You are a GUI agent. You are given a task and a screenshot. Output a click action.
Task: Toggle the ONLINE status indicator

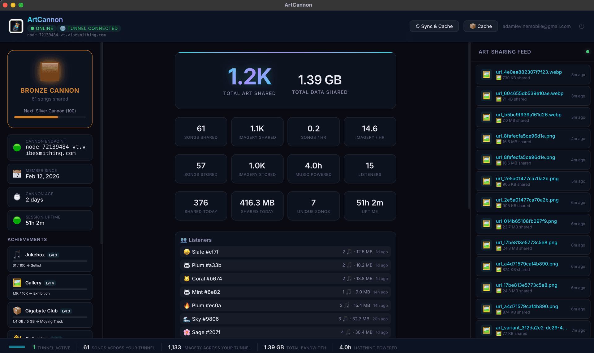click(32, 28)
